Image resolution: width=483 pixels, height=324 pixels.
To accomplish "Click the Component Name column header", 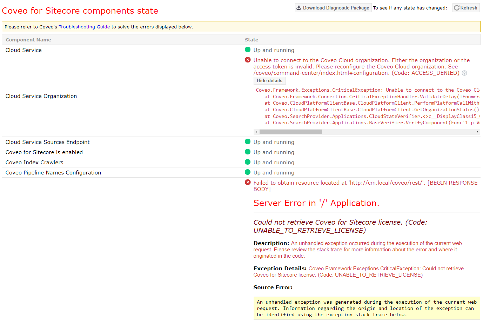I will pyautogui.click(x=28, y=40).
